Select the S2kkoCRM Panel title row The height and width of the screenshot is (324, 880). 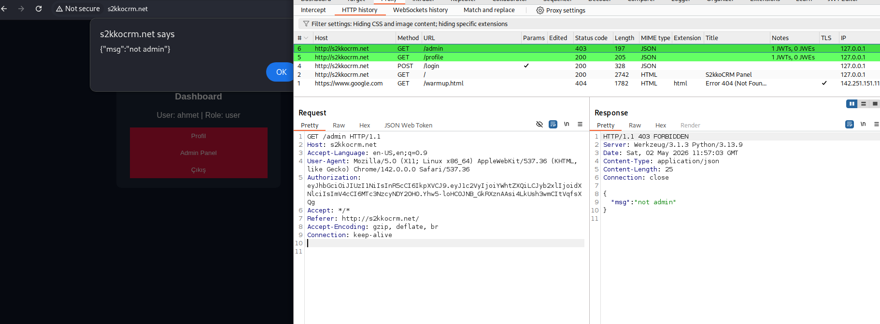pos(586,74)
